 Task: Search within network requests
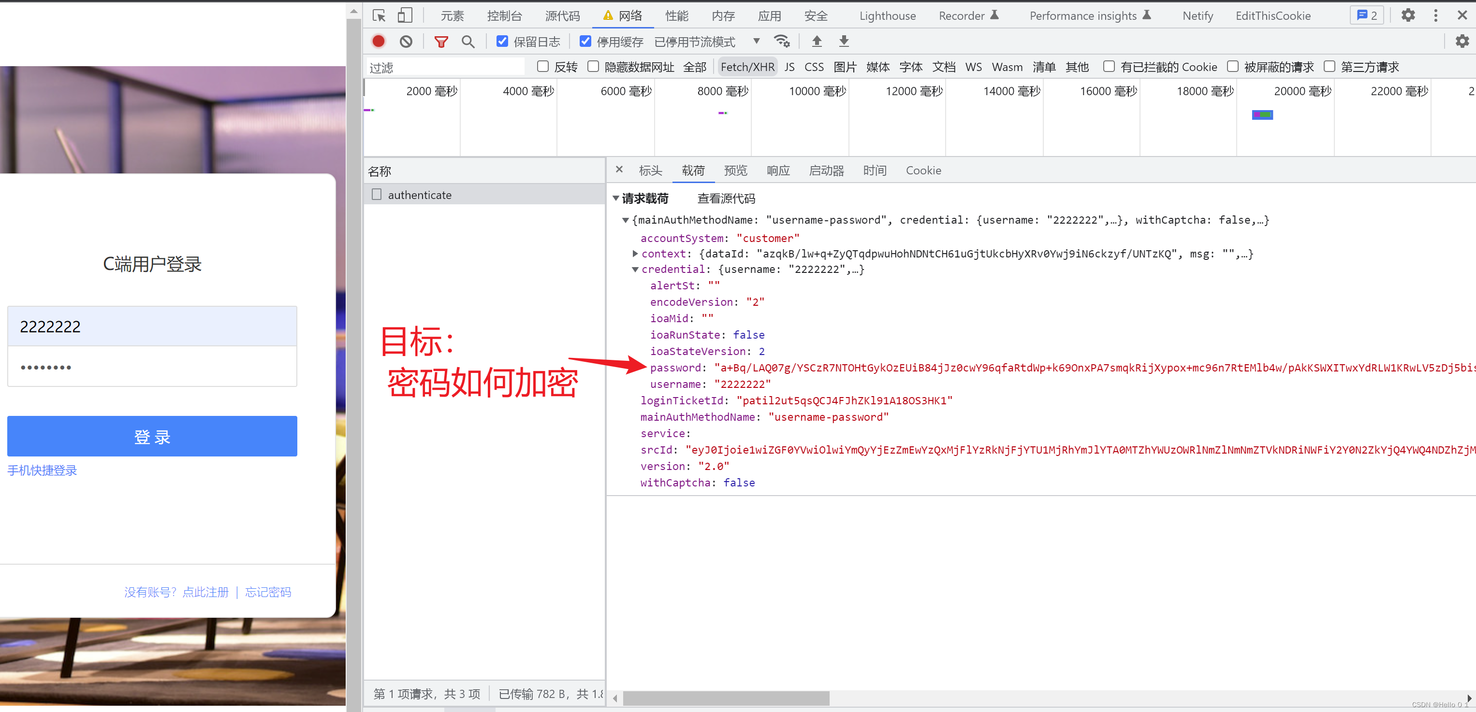coord(468,41)
